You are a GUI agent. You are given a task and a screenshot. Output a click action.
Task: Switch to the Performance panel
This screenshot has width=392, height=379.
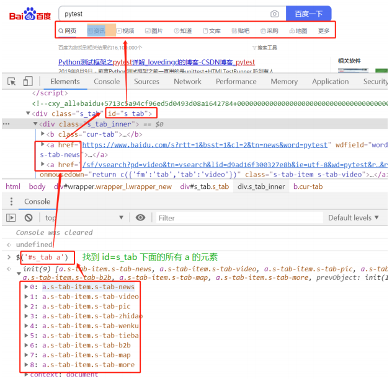coord(236,81)
